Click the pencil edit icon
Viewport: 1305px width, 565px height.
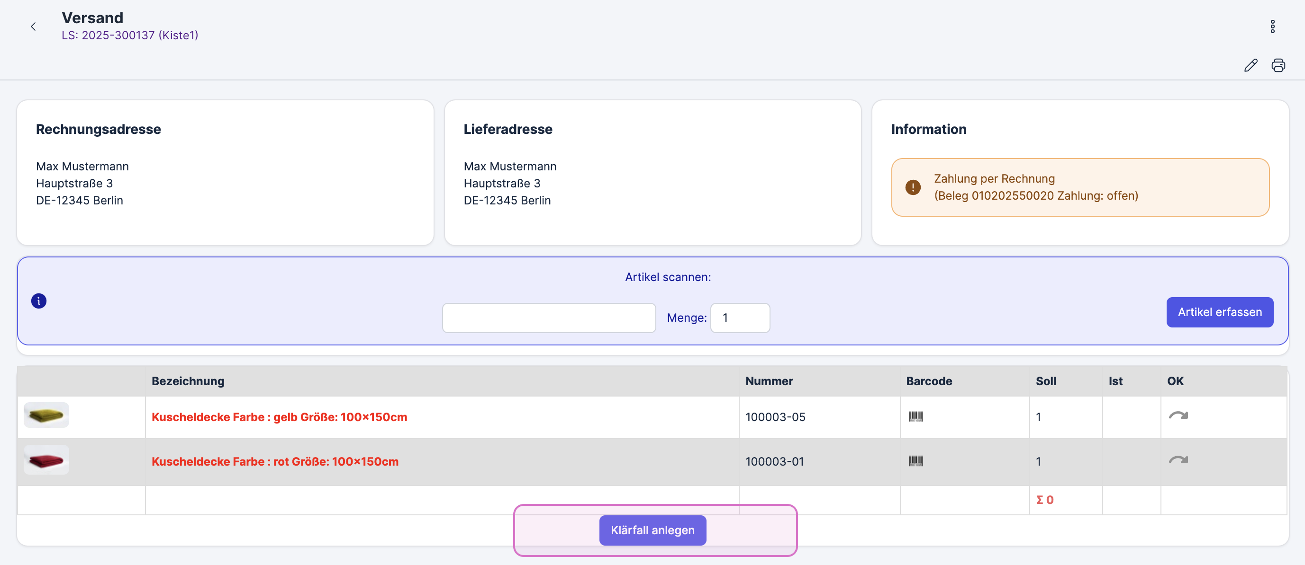pos(1251,65)
